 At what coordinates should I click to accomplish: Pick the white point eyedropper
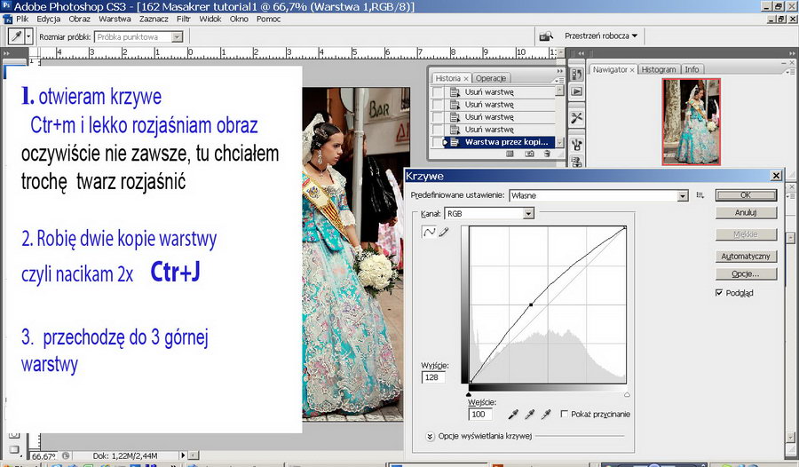545,415
